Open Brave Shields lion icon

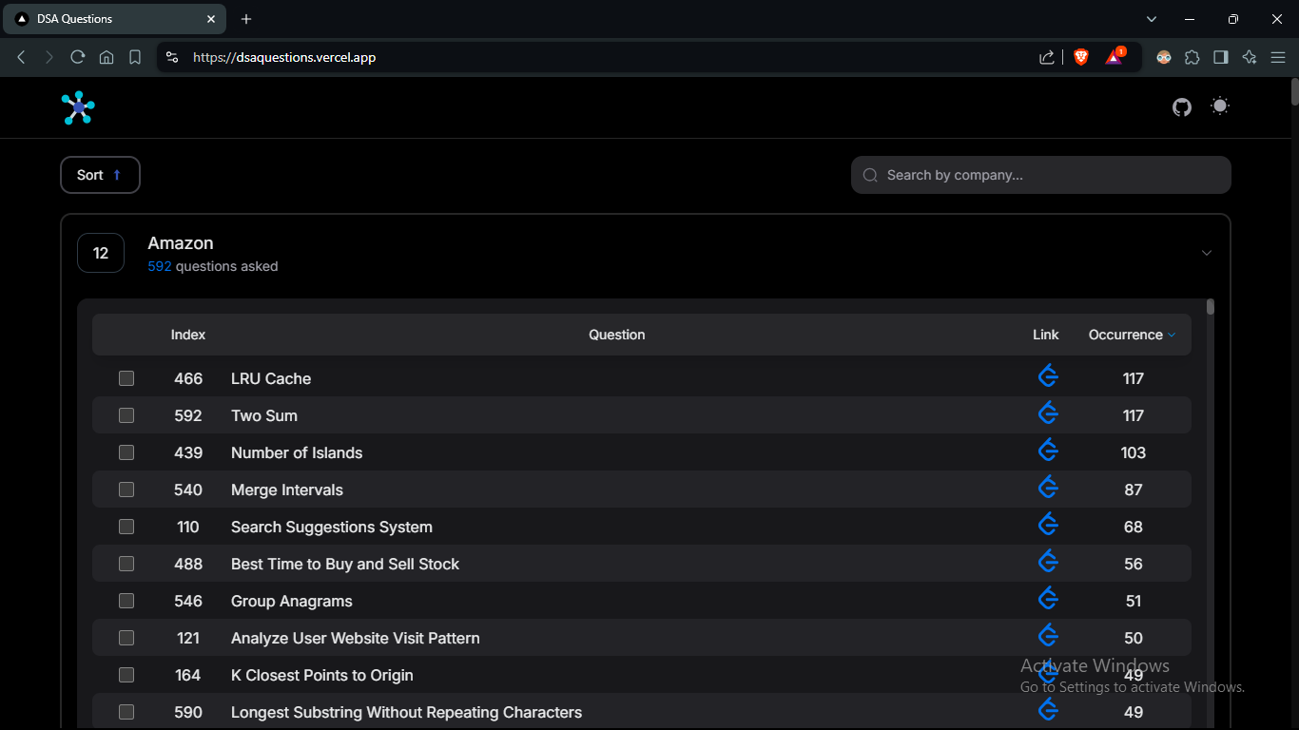pos(1080,57)
